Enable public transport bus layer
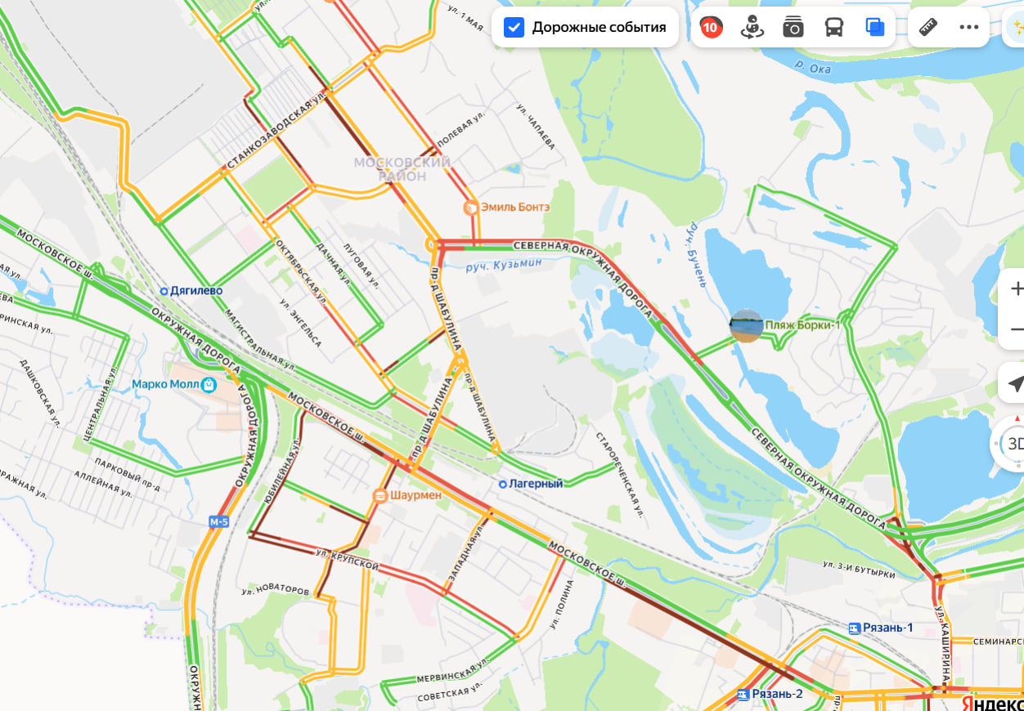Image resolution: width=1024 pixels, height=711 pixels. [x=833, y=27]
